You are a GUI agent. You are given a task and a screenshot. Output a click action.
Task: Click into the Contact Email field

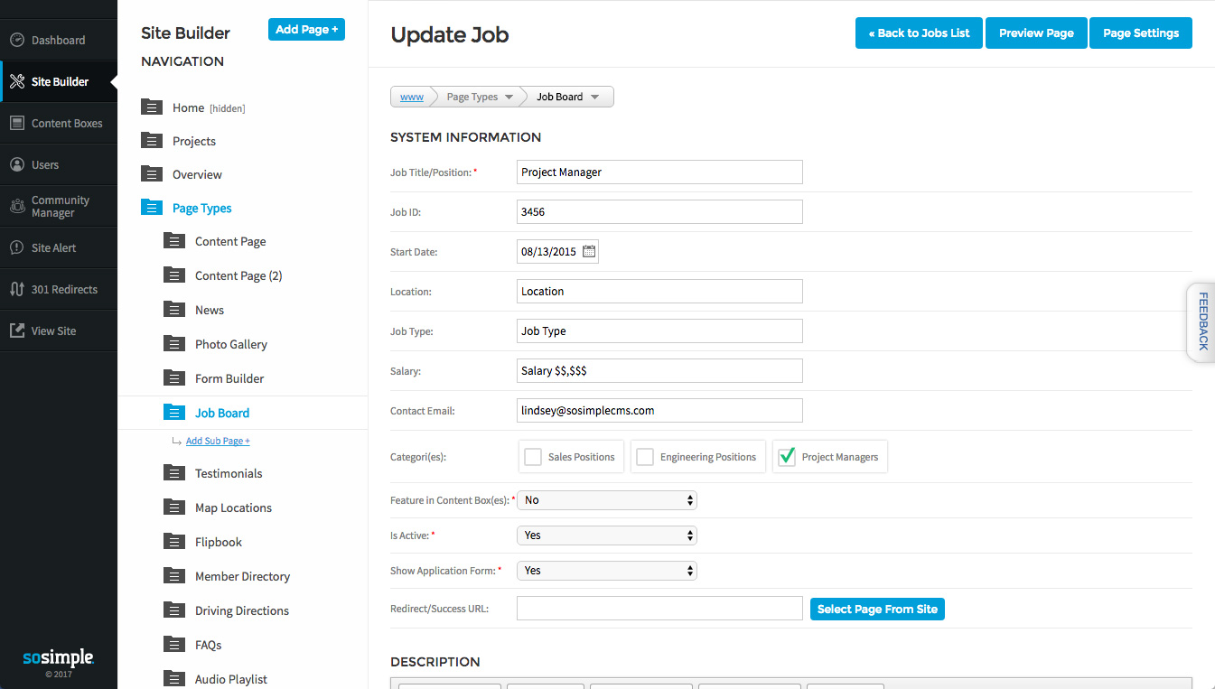point(659,410)
